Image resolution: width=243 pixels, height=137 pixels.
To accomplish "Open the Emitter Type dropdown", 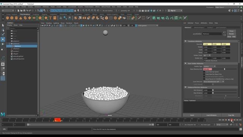I will [x=209, y=66].
